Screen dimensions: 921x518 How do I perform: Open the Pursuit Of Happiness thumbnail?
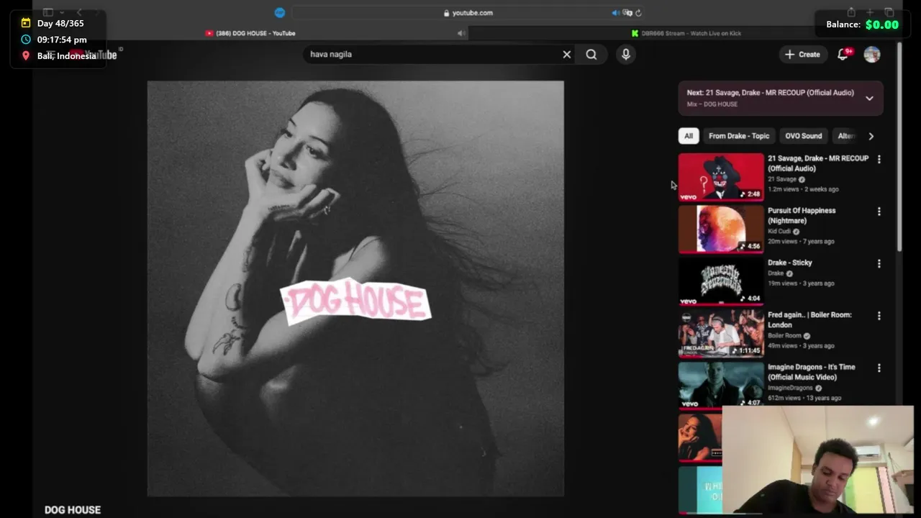721,229
